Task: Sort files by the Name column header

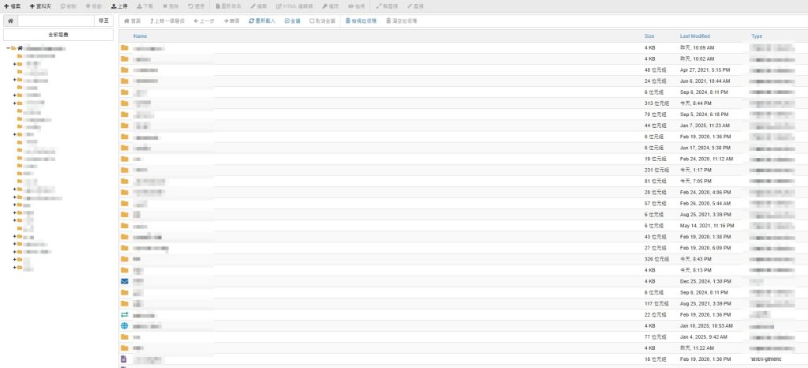Action: [x=140, y=36]
